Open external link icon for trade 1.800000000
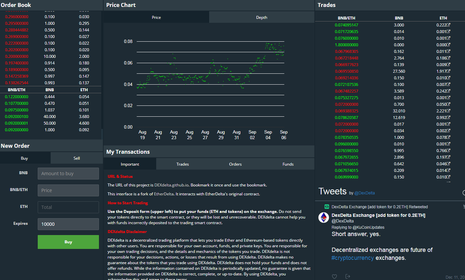The image size is (465, 280). click(x=449, y=45)
